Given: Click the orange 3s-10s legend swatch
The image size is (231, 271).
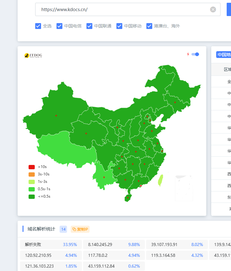Looking at the screenshot, I should coord(31,174).
